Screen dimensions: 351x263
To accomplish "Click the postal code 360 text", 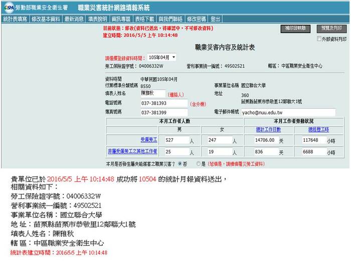I will click(245, 95).
